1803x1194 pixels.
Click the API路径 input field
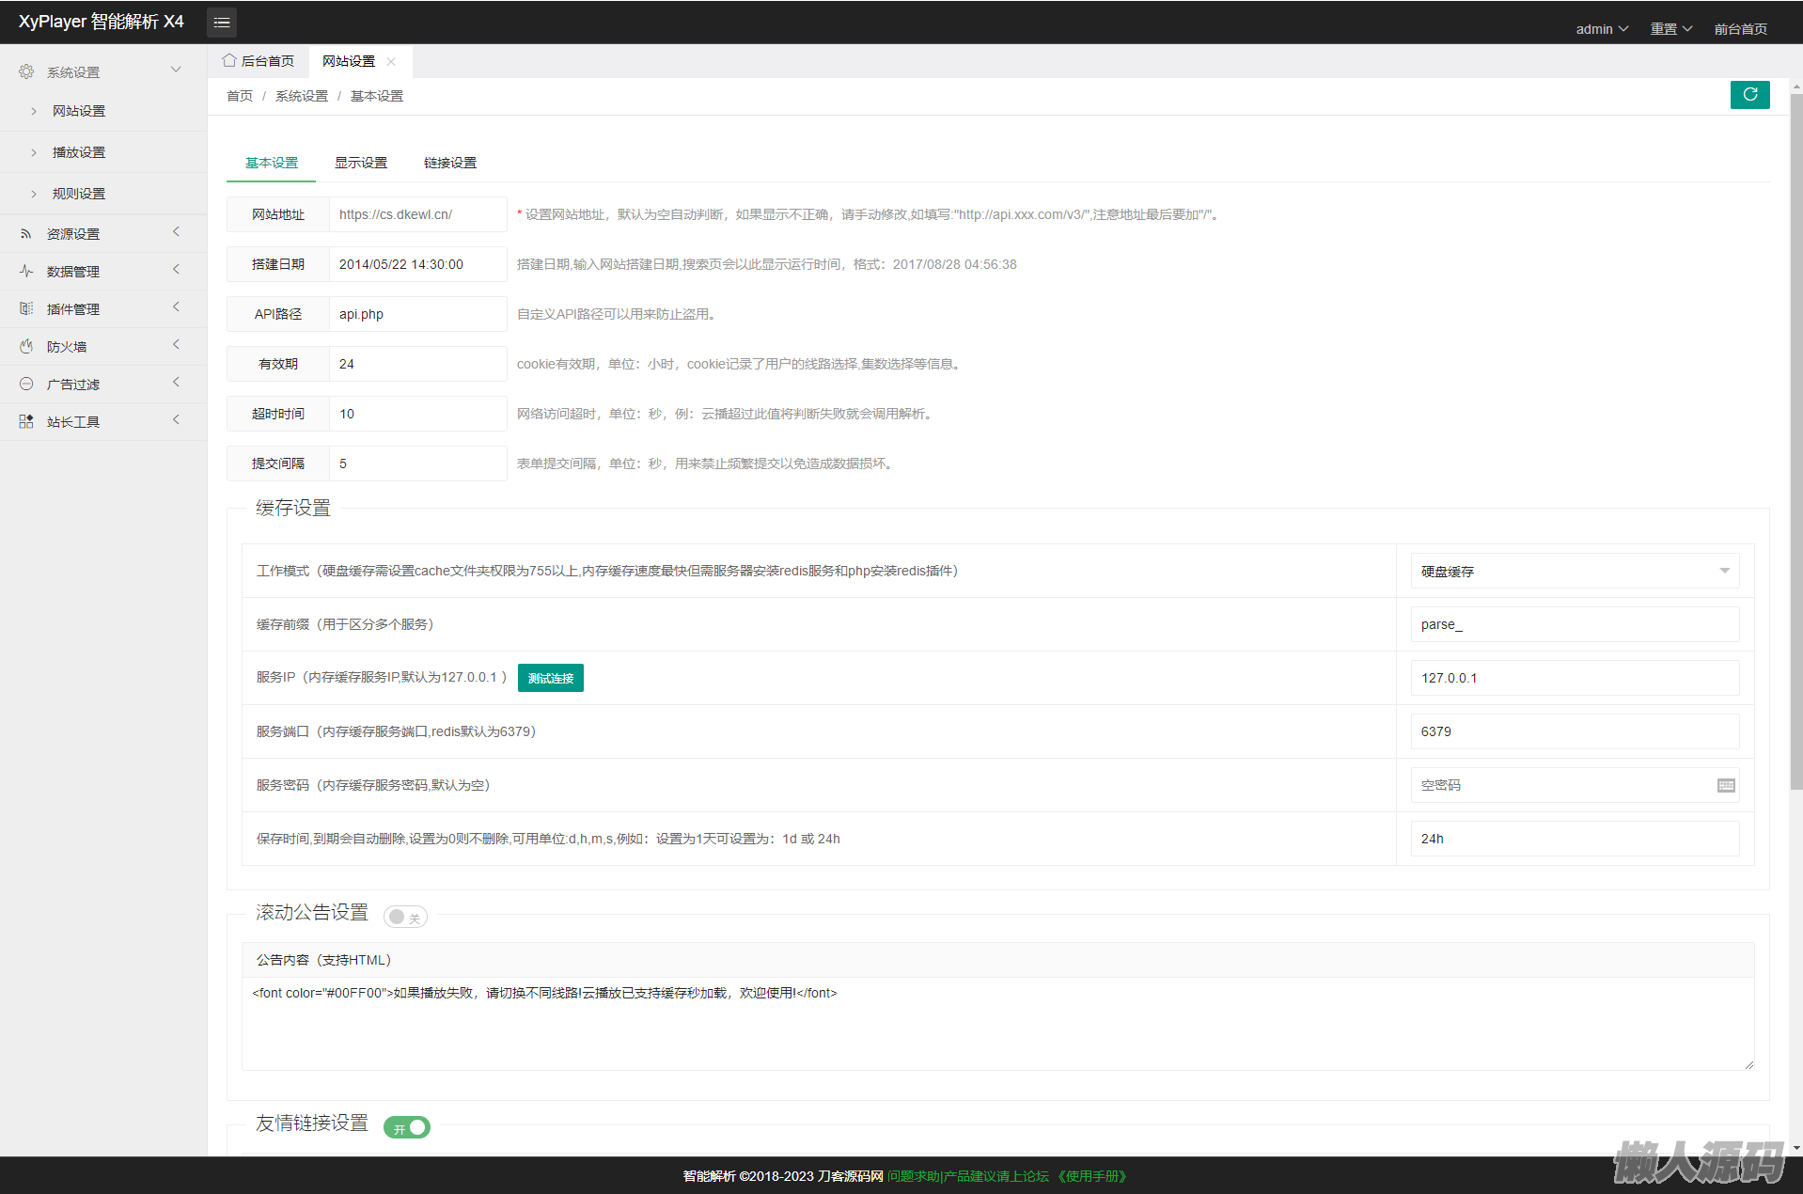click(x=418, y=314)
